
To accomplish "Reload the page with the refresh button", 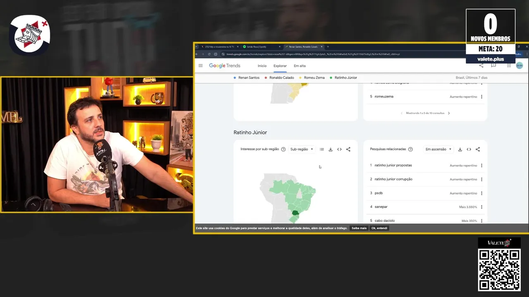I will coord(209,54).
